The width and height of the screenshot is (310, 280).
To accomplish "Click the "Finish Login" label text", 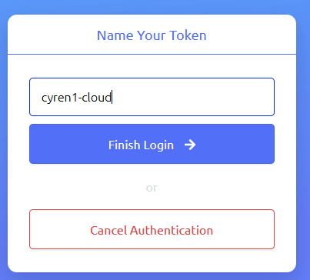I will [x=141, y=145].
